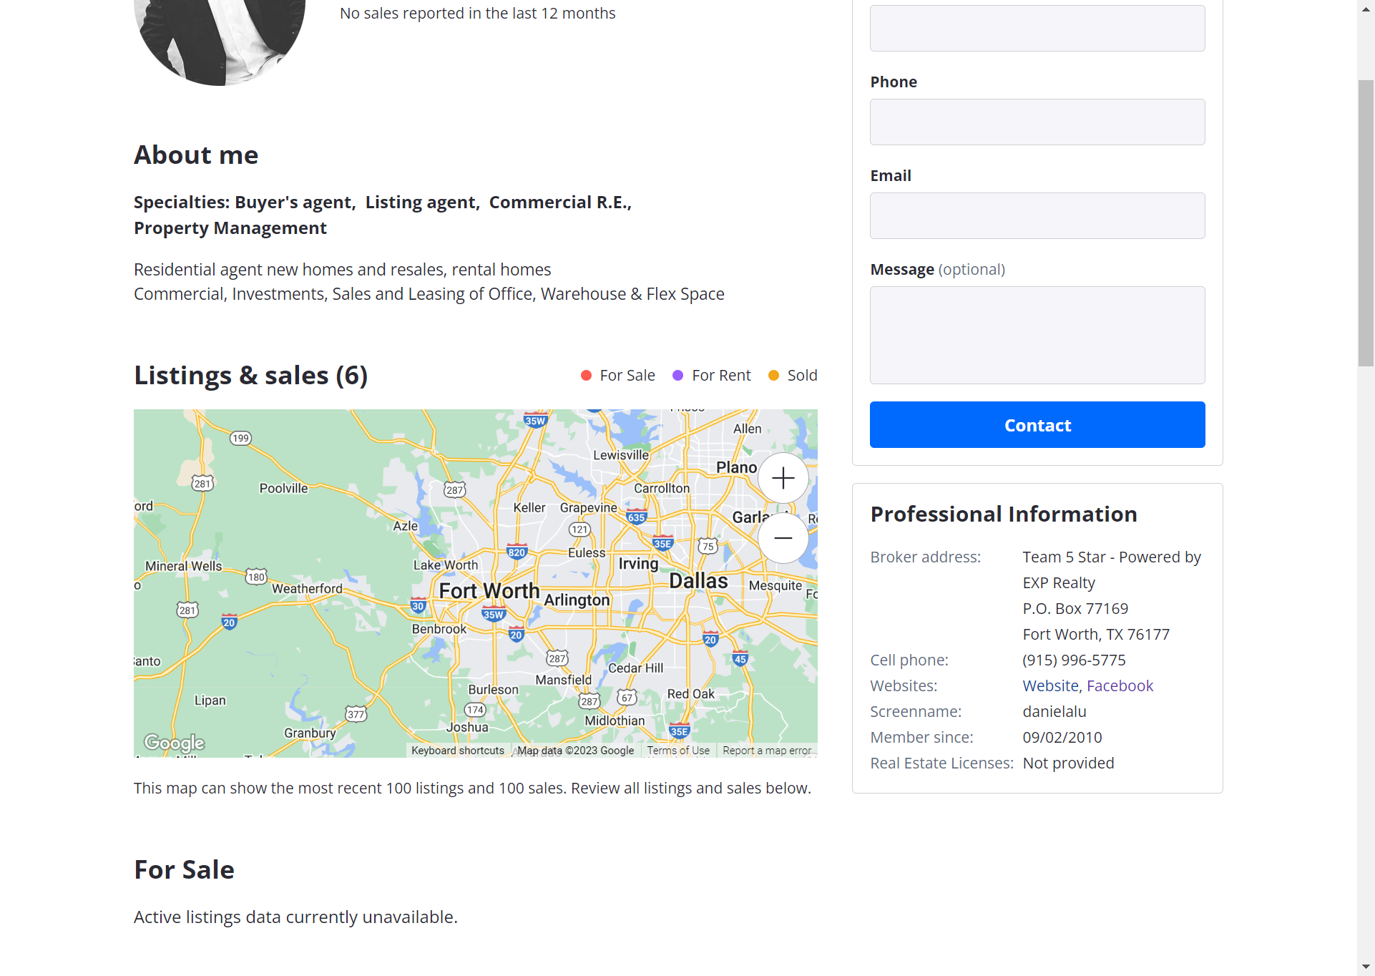Zoom out on the listings map
The height and width of the screenshot is (976, 1375).
click(783, 538)
